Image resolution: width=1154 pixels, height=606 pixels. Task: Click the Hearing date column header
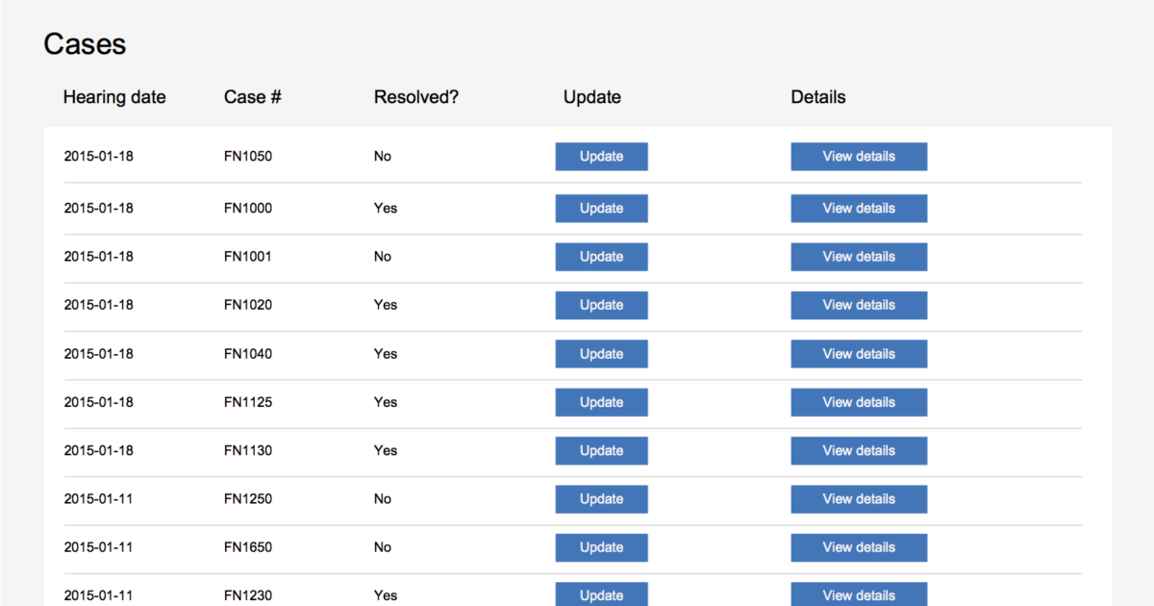click(x=114, y=97)
